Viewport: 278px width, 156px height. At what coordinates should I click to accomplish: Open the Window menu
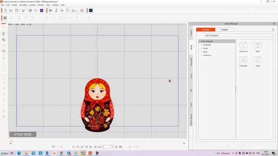coord(55,5)
